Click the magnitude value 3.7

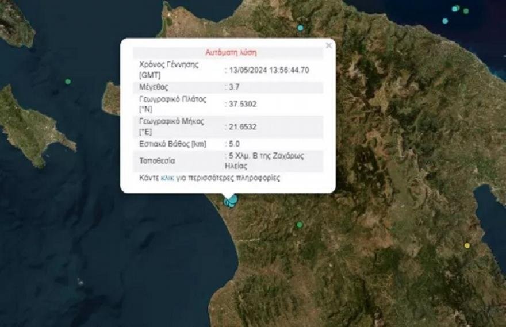(233, 87)
